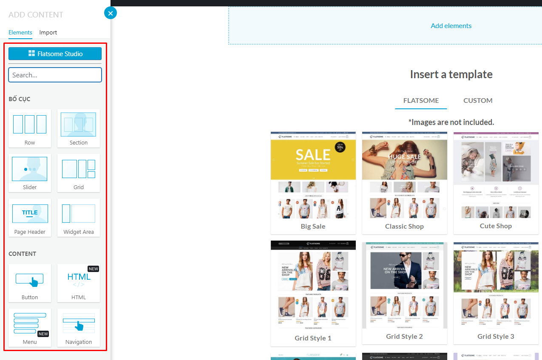Add a Navigation element

tap(79, 327)
